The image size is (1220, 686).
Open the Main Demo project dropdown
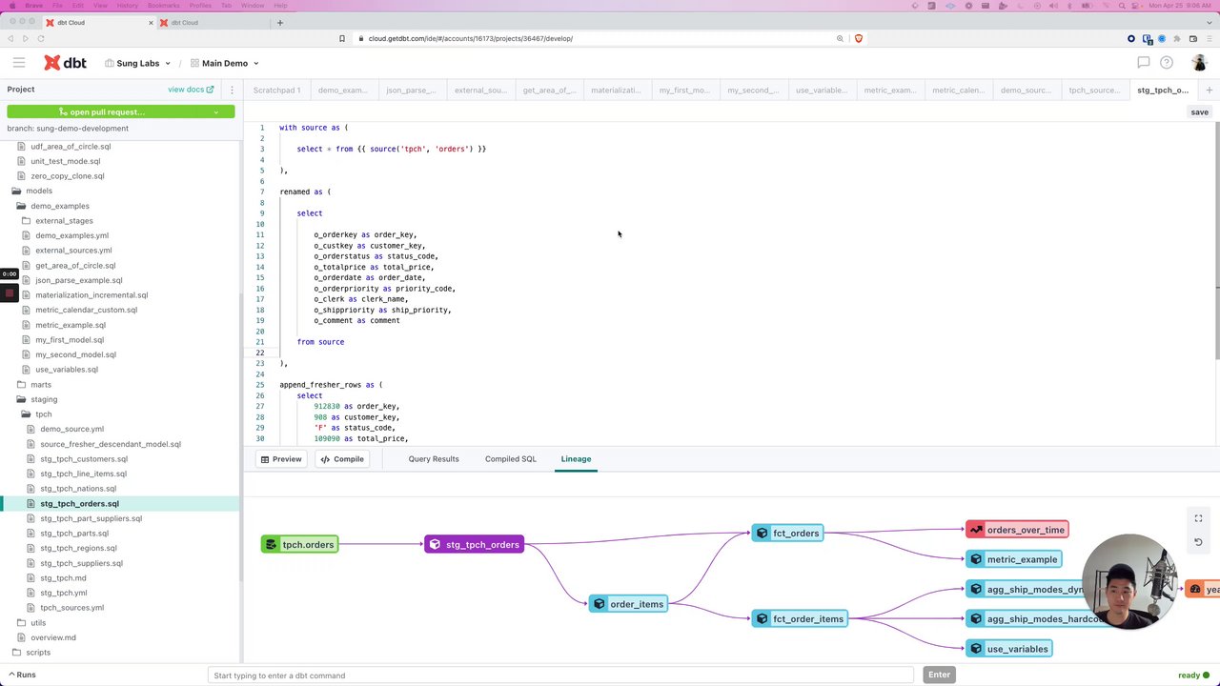pyautogui.click(x=224, y=63)
